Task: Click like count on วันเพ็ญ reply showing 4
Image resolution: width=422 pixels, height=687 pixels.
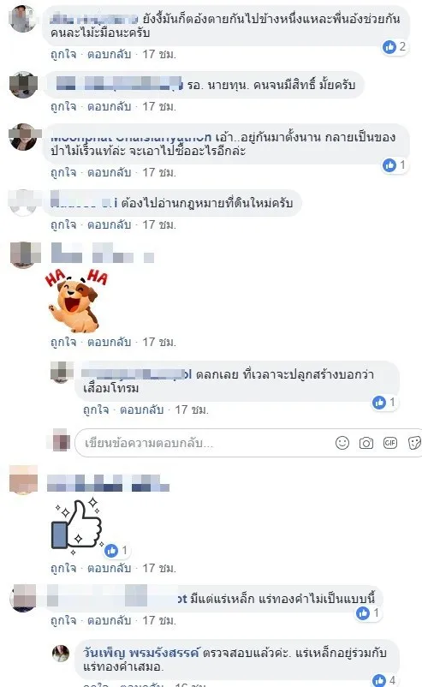Action: pos(385,680)
